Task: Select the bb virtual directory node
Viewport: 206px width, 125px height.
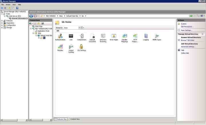Action: pos(44,38)
